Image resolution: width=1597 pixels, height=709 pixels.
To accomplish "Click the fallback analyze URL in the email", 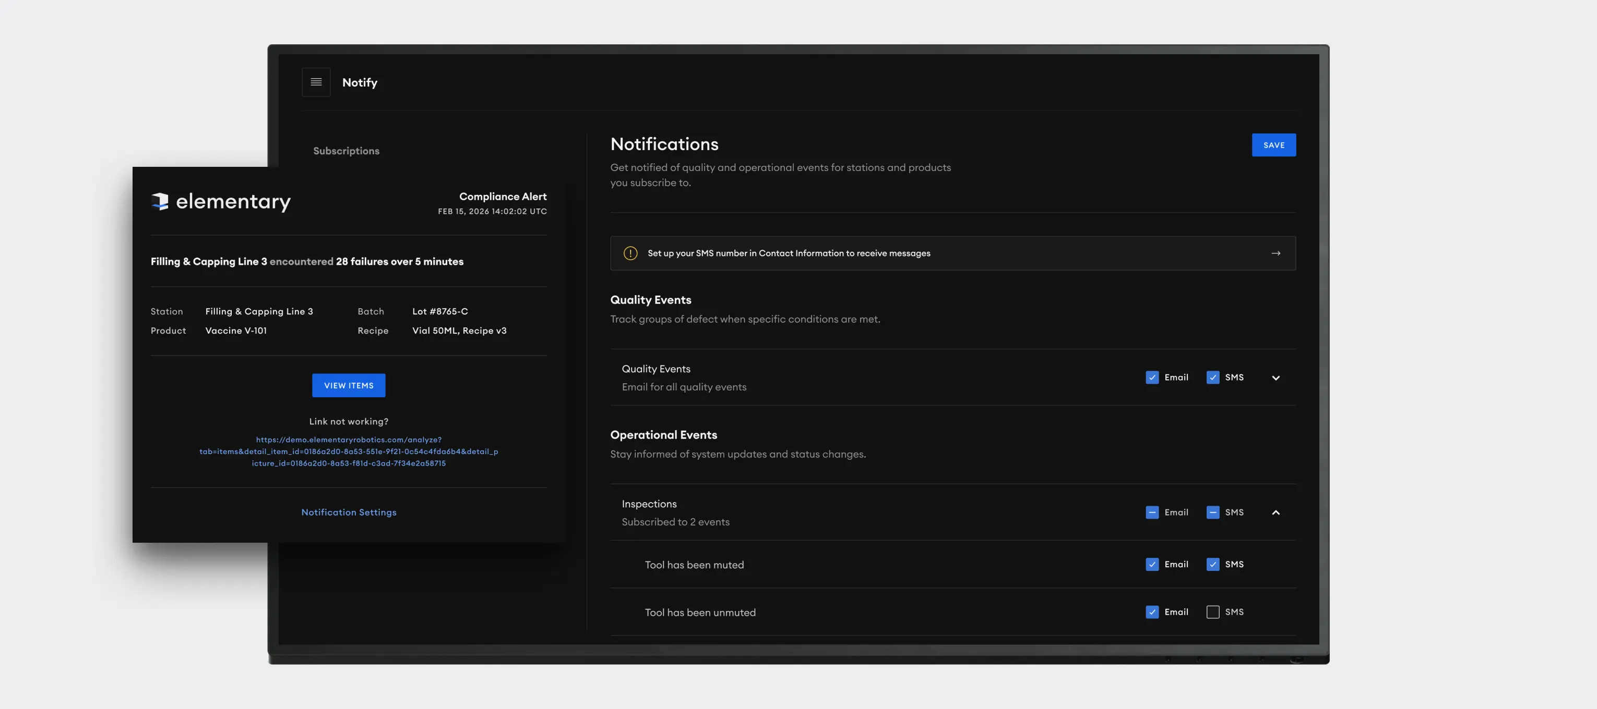I will pos(349,451).
